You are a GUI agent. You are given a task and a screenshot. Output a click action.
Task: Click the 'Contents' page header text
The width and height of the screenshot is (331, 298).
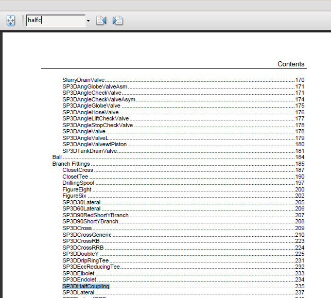pyautogui.click(x=291, y=64)
